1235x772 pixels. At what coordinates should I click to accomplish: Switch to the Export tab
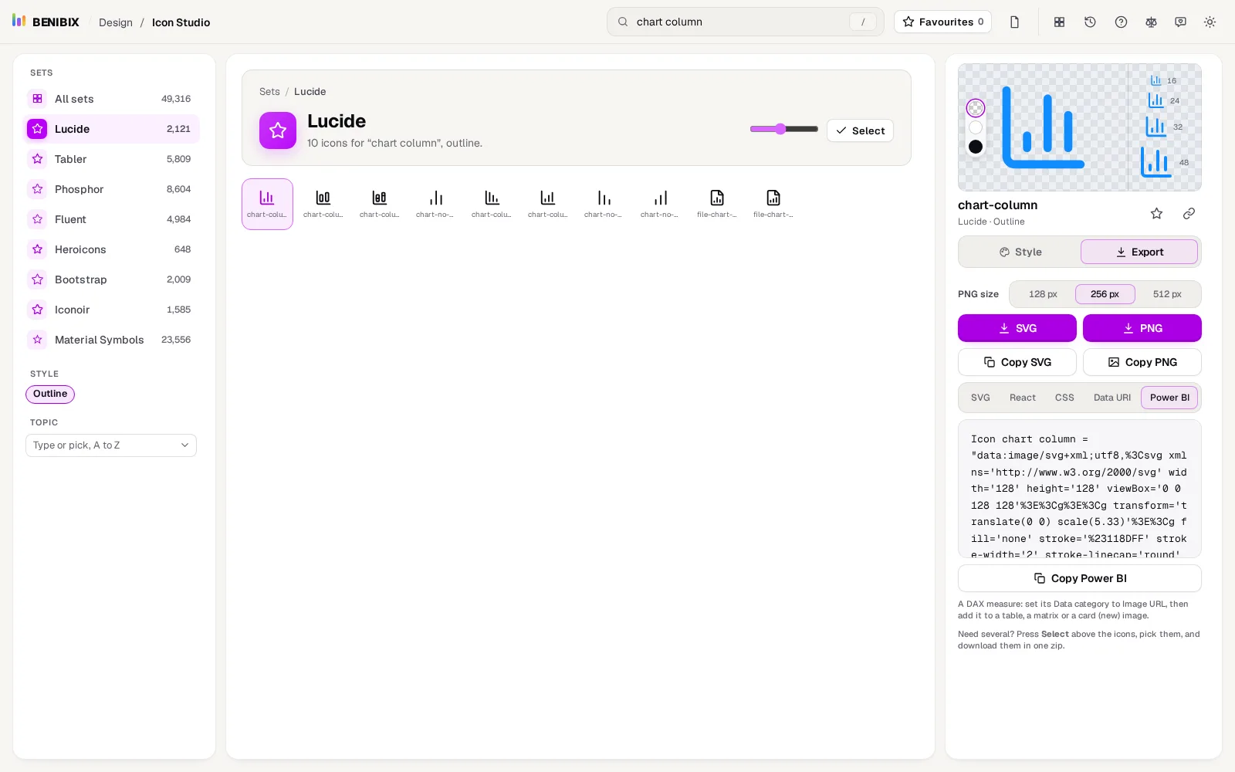[1139, 252]
